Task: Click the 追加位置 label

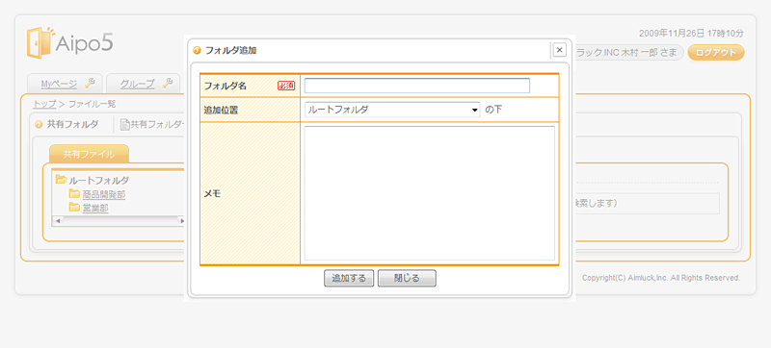Action: pyautogui.click(x=221, y=111)
